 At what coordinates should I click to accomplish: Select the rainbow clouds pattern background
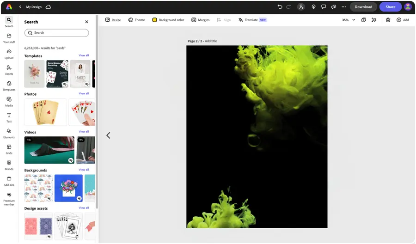(38, 188)
